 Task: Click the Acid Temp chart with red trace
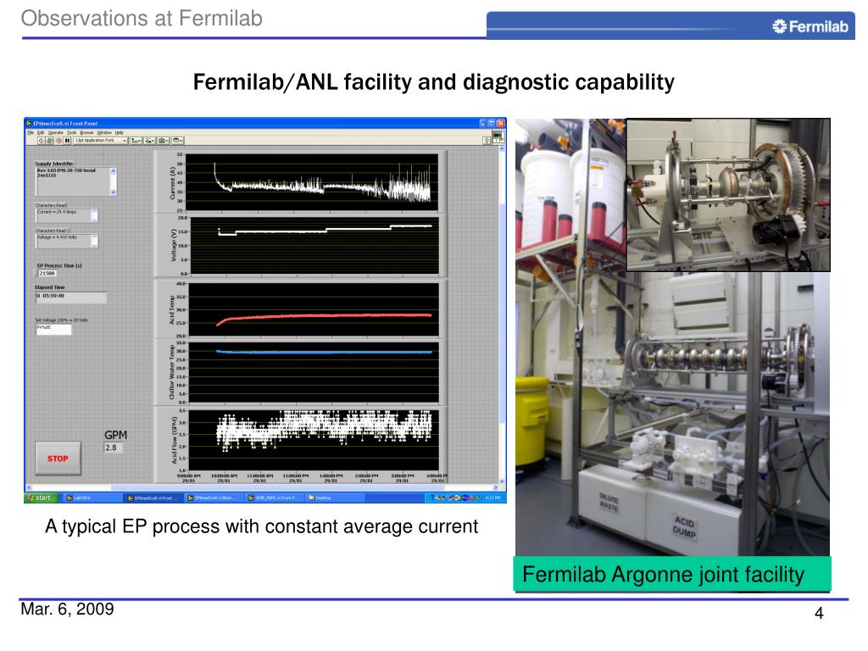(x=314, y=309)
